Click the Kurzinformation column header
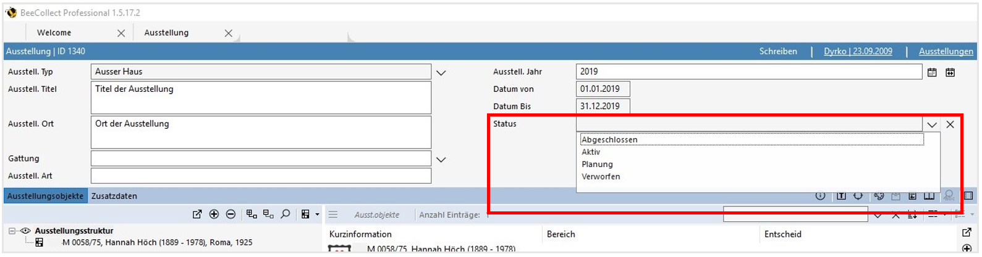The image size is (982, 257). pos(360,234)
